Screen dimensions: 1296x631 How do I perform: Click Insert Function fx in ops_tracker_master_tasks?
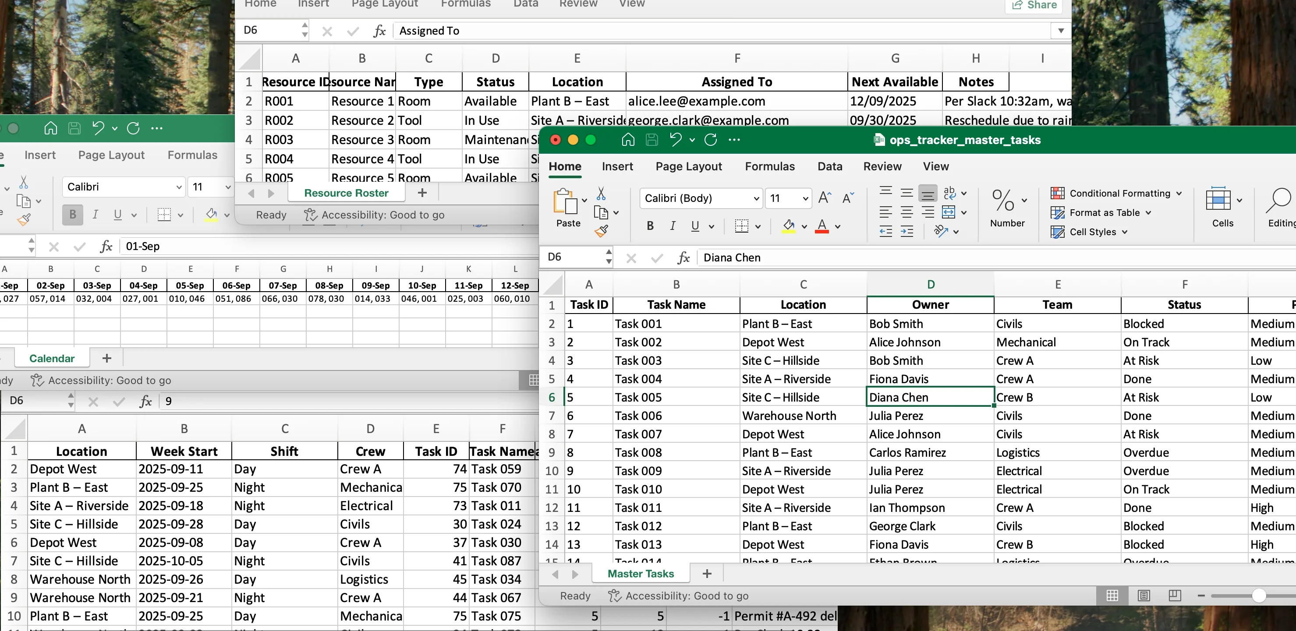pos(683,258)
